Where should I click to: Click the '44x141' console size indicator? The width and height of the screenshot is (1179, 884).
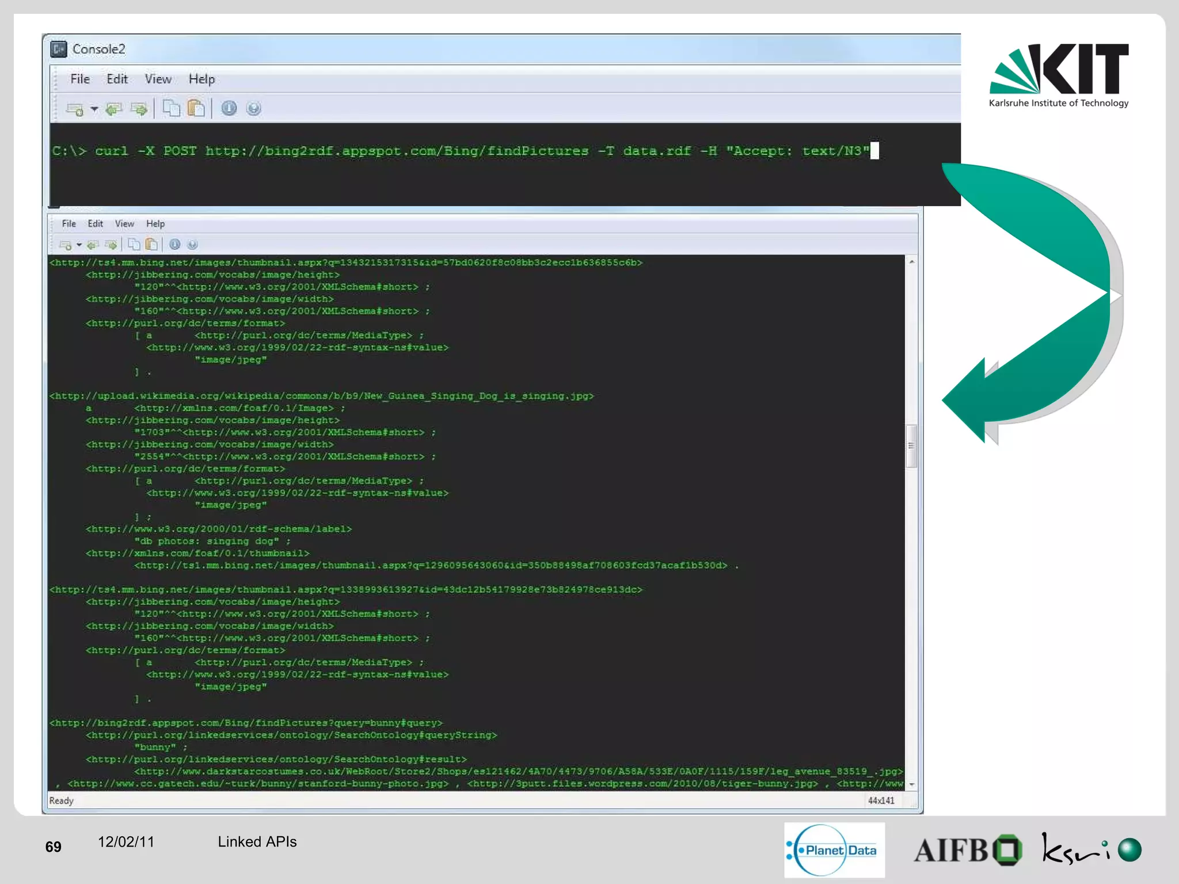pyautogui.click(x=881, y=801)
